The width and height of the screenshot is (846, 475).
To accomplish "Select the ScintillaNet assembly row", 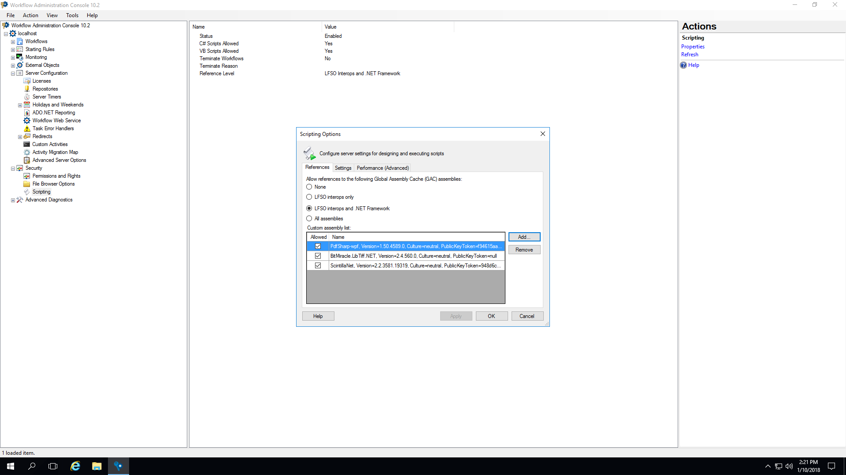I will tap(406, 266).
